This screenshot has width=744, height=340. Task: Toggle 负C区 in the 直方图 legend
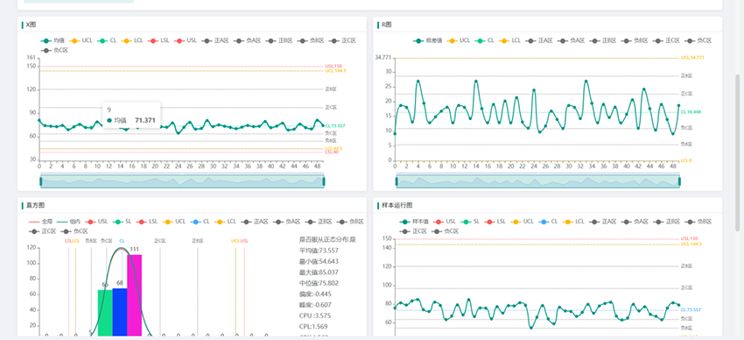tap(75, 231)
